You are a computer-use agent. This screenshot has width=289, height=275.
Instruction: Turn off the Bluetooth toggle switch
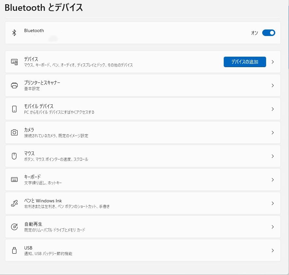click(x=268, y=33)
